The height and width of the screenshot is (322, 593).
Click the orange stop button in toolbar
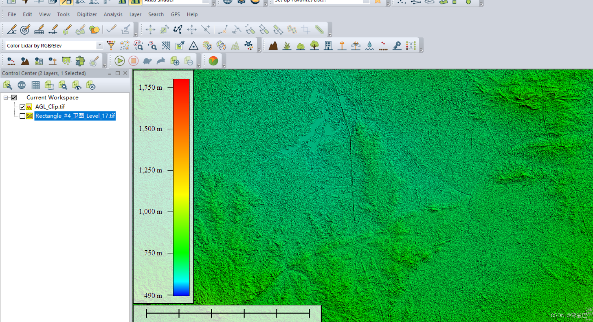pyautogui.click(x=134, y=61)
